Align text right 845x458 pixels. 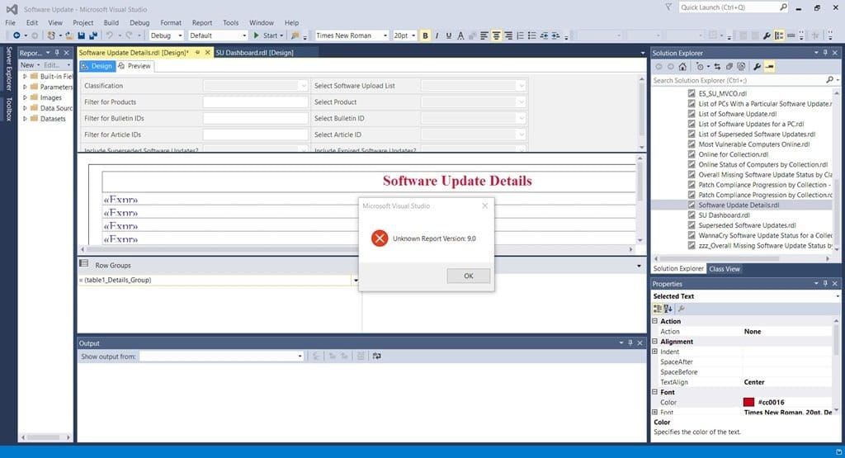[x=508, y=35]
